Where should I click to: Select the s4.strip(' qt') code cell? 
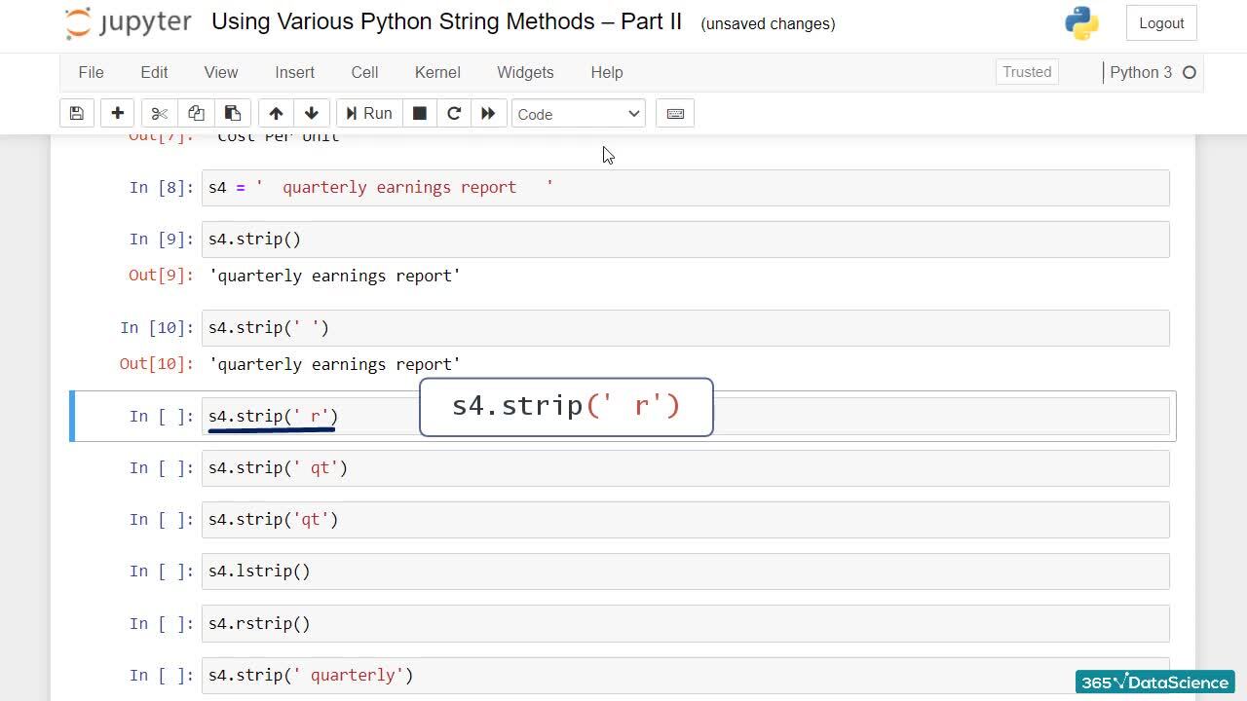click(685, 468)
